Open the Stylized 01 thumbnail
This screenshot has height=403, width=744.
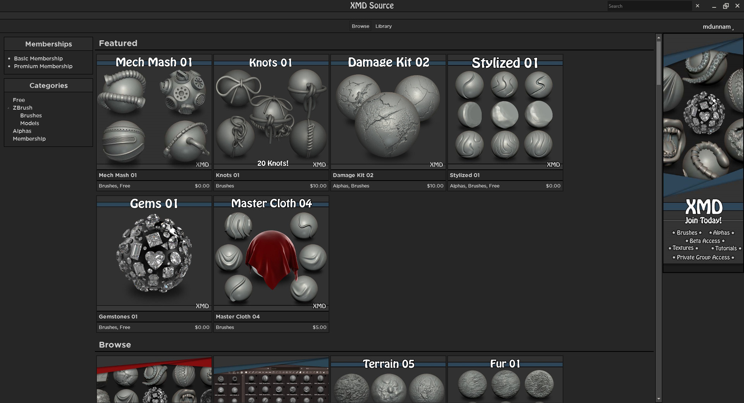click(505, 112)
